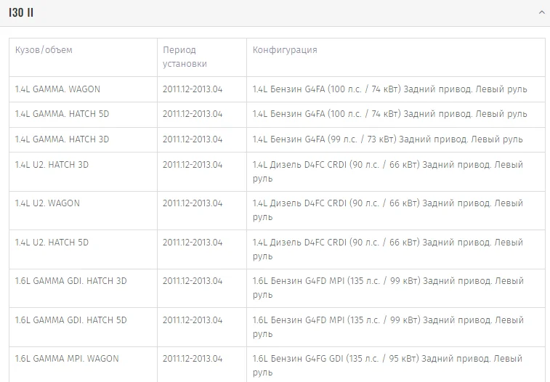
Task: Click install period of 1.6L GAMMA MPI WAGON
Action: tap(193, 359)
